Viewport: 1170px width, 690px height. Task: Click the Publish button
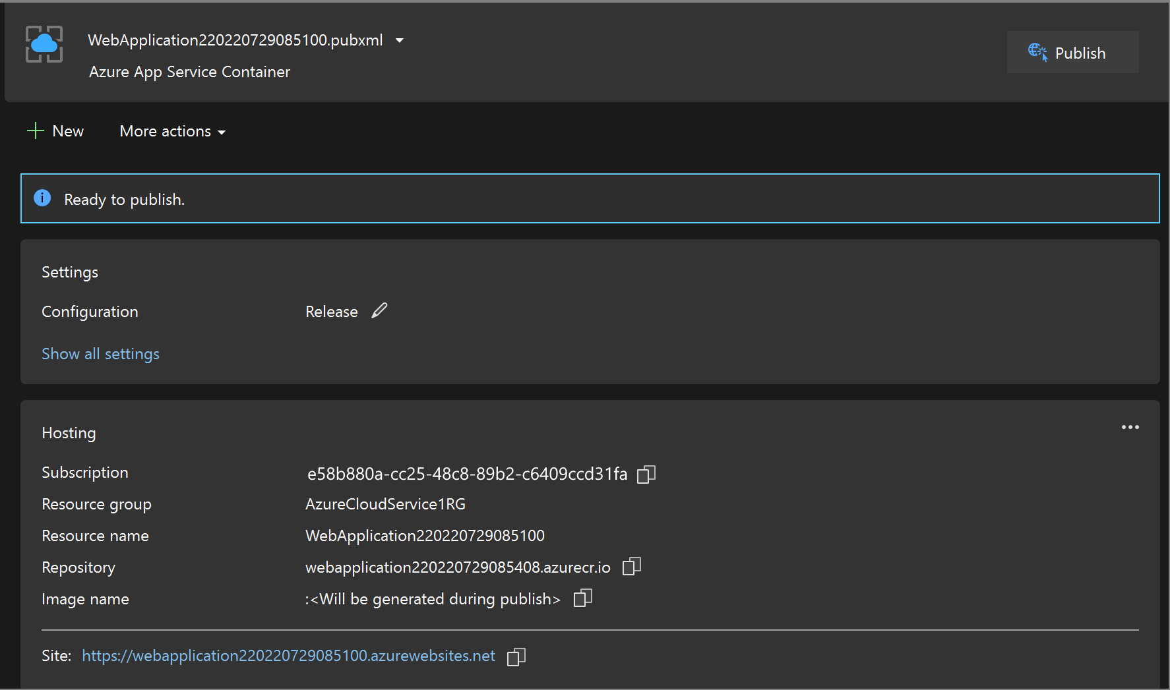[1072, 52]
